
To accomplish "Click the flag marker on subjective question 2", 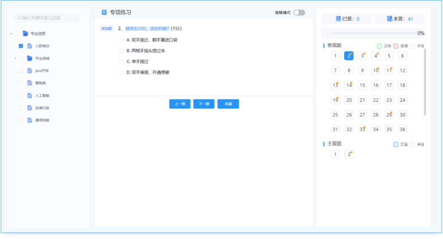I will [x=352, y=151].
